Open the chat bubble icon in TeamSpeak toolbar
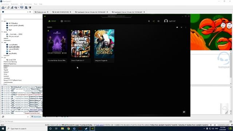The height and width of the screenshot is (131, 233). 22,7
